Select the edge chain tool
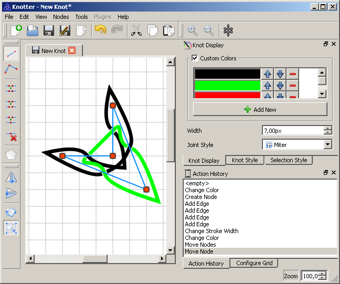Viewport: 340px width, 284px height. [x=11, y=69]
